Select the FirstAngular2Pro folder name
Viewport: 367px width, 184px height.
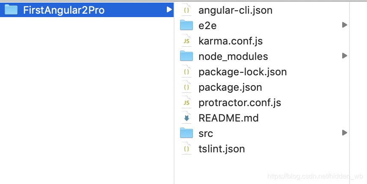[x=64, y=10]
